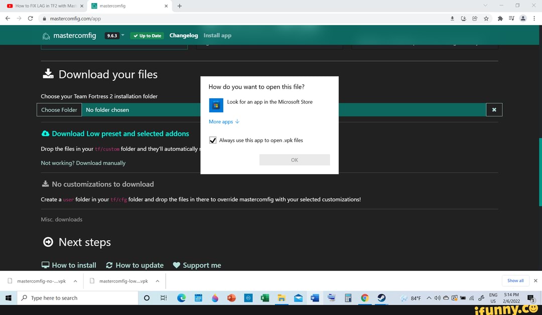This screenshot has height=315, width=542.
Task: Click the mastercomfig logo in the header
Action: pos(46,36)
